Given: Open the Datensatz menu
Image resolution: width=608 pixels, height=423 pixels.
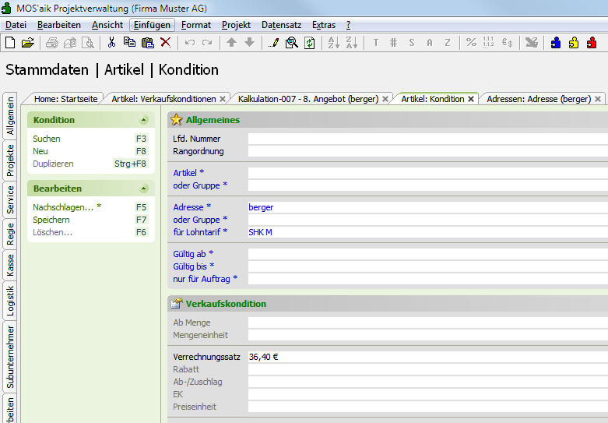Looking at the screenshot, I should (x=281, y=25).
